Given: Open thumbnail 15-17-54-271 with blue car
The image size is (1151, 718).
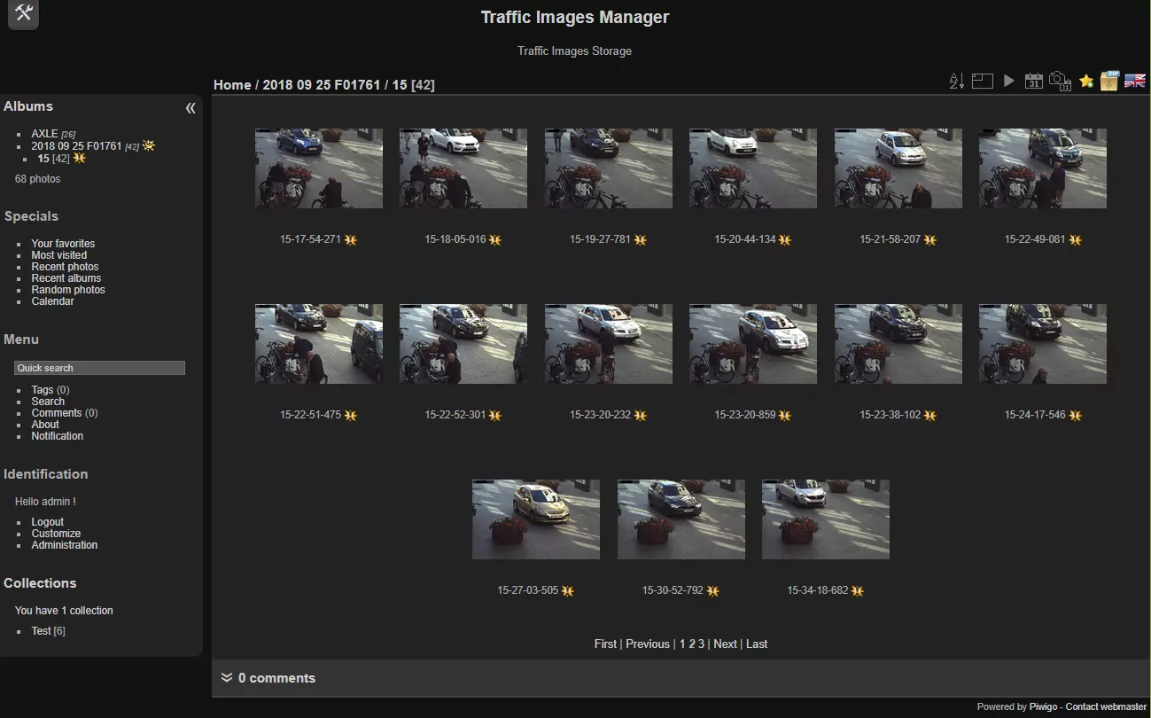Looking at the screenshot, I should [x=318, y=168].
